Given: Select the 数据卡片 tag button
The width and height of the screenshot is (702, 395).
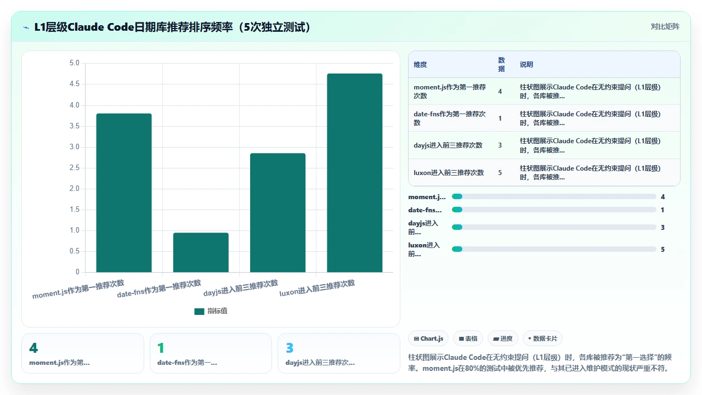Looking at the screenshot, I should pyautogui.click(x=543, y=338).
